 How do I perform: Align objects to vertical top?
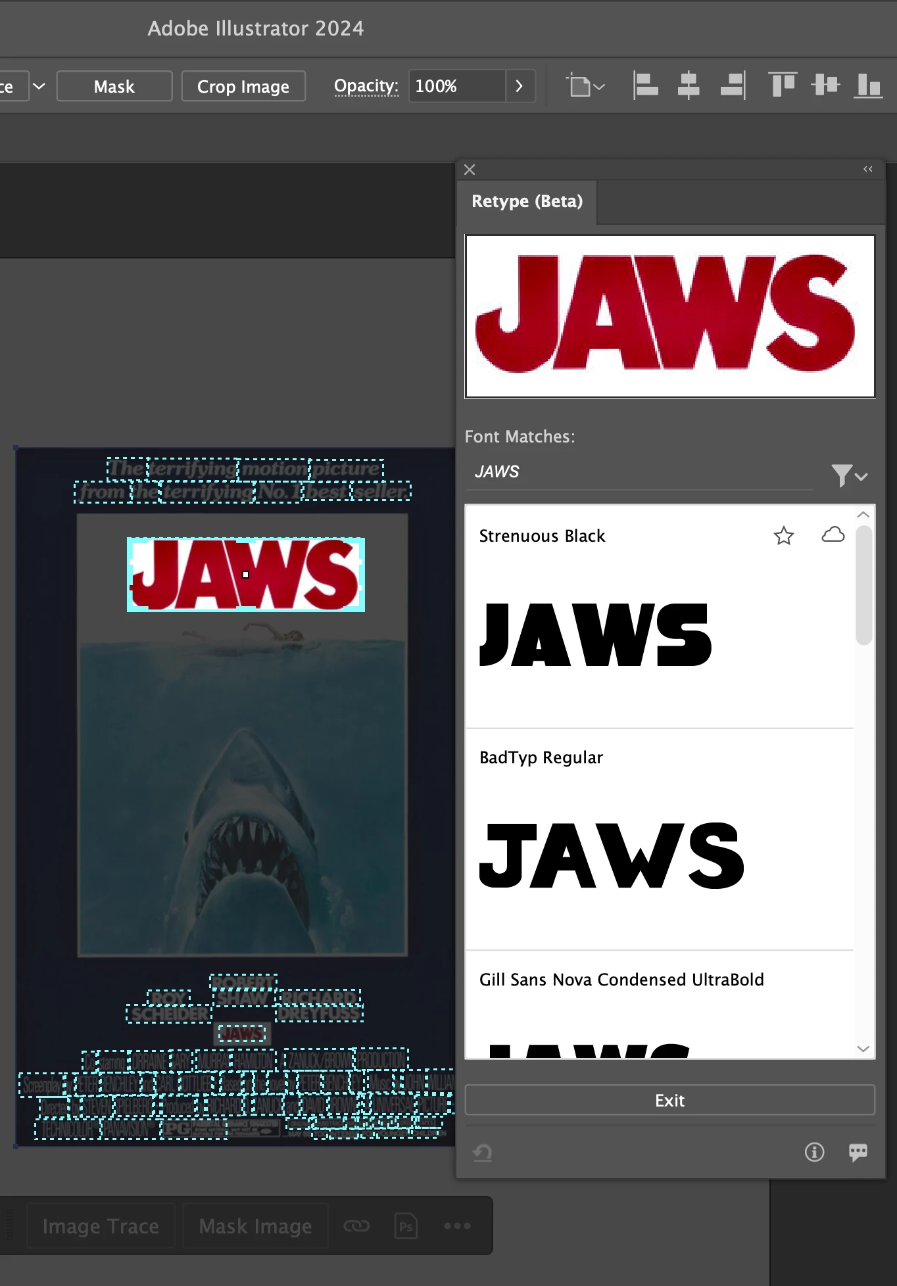coord(783,85)
